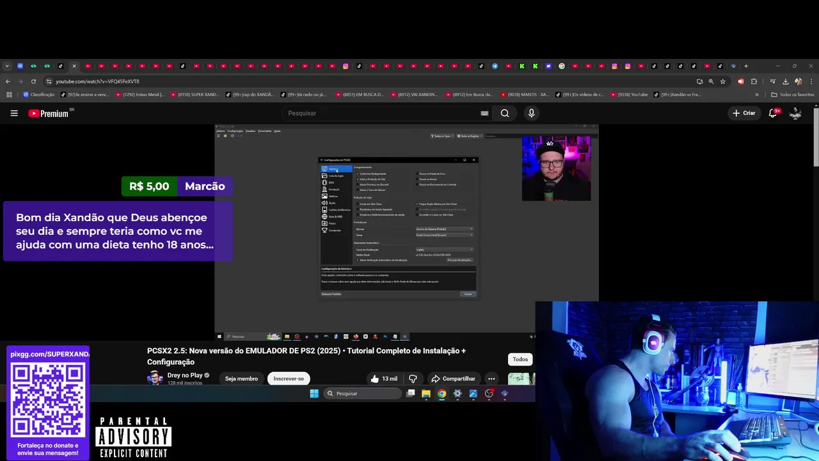The image size is (819, 461).
Task: Click Inscrever-se to subscribe
Action: 289,378
